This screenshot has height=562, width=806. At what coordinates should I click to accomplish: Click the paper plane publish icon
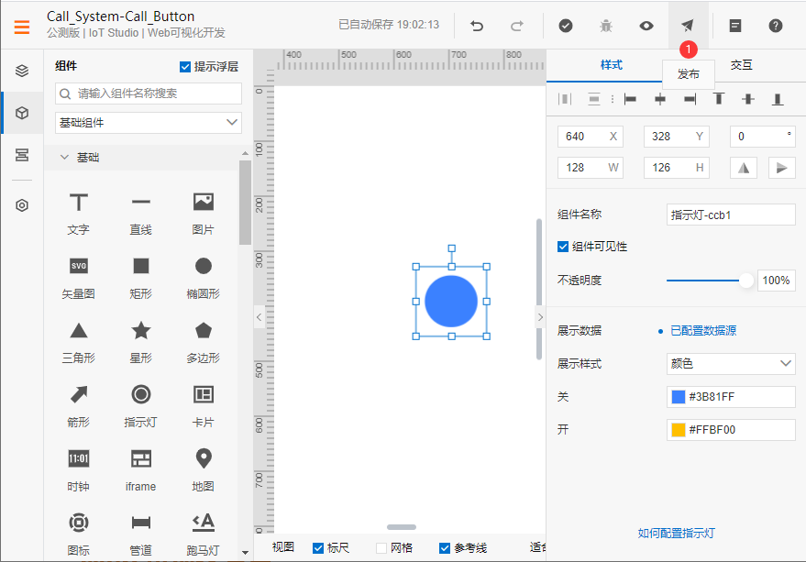point(688,25)
